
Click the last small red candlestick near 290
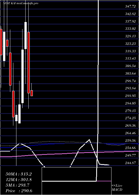point(32,93)
